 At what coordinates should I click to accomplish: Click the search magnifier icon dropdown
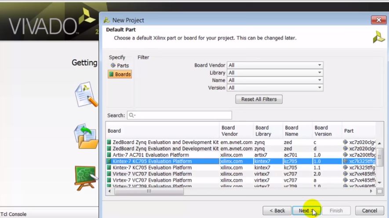[132, 115]
